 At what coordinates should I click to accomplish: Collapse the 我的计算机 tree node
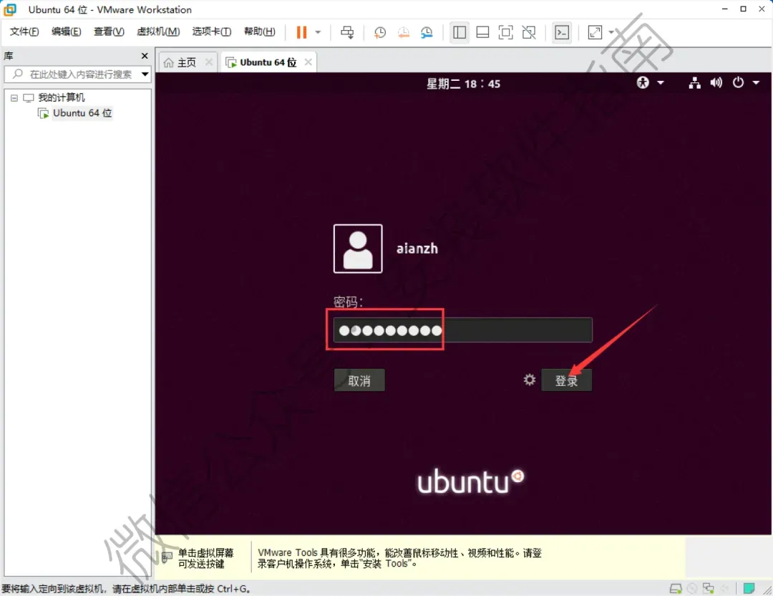[14, 97]
